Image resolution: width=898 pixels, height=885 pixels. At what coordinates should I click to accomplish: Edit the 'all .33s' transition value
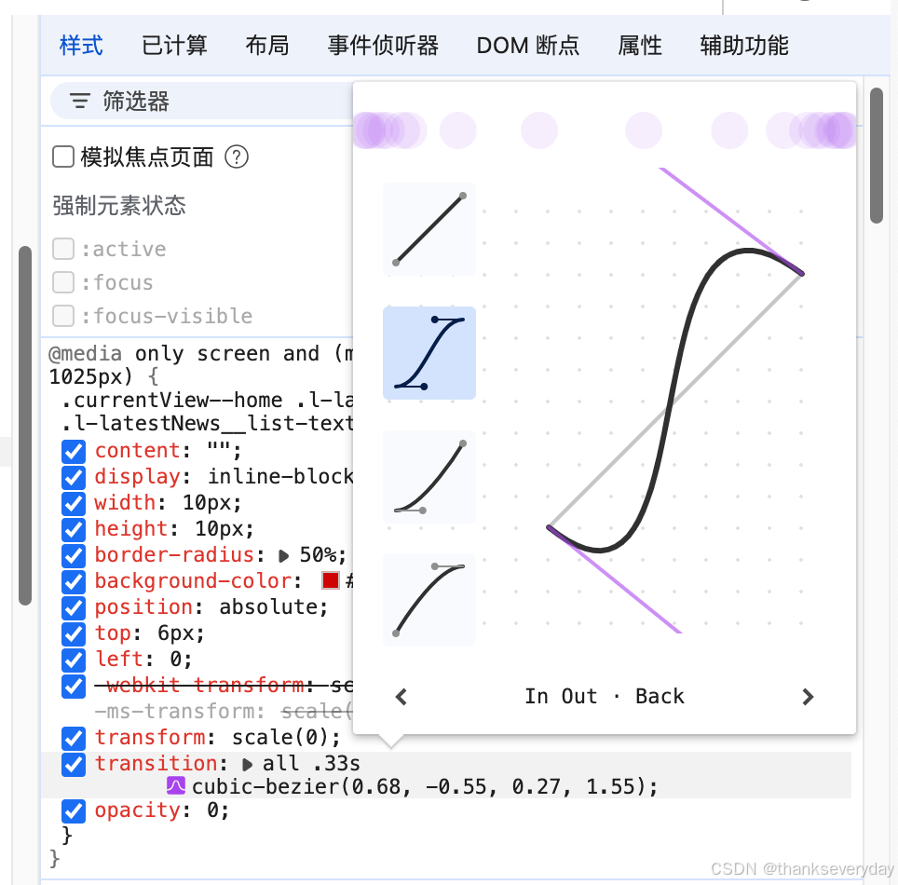[311, 763]
